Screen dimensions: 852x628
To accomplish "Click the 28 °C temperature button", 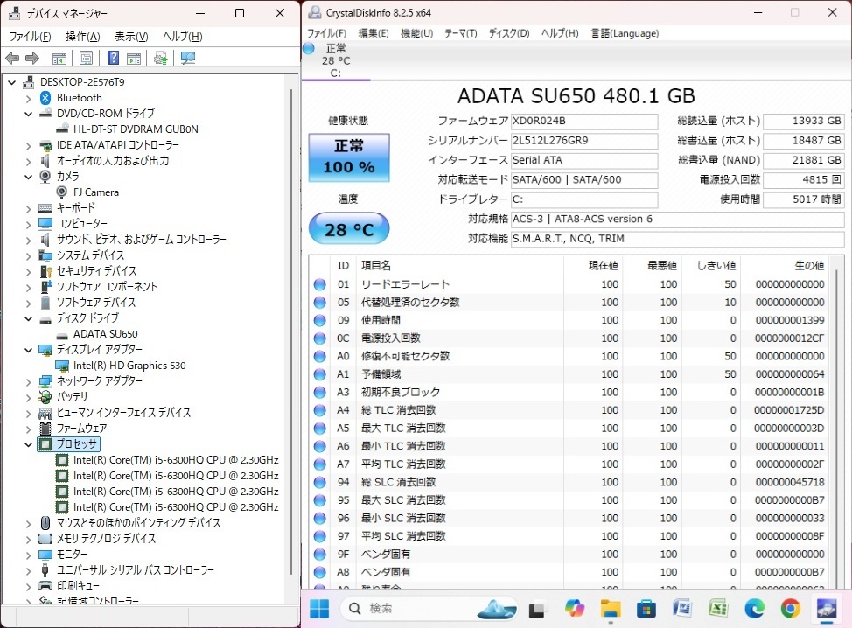I will [x=349, y=230].
